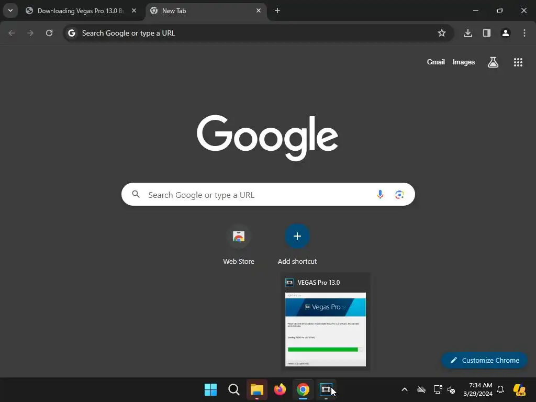This screenshot has width=536, height=402.
Task: Reload the current page
Action: (x=49, y=33)
